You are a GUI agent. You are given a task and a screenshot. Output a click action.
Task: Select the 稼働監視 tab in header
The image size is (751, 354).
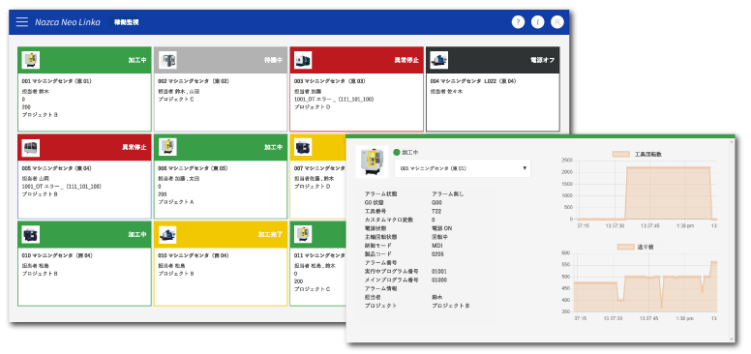(127, 22)
